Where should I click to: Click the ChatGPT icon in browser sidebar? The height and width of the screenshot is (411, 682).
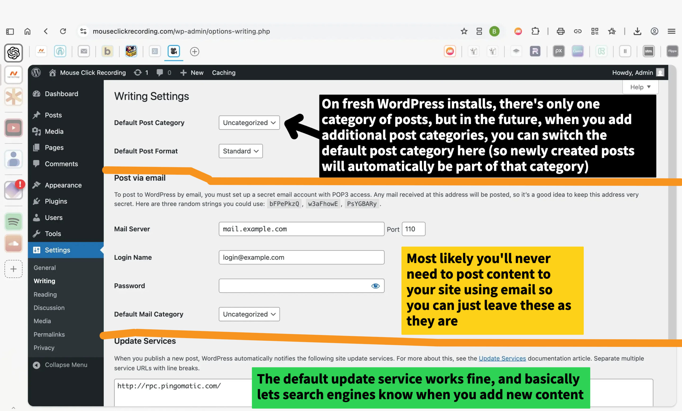tap(13, 52)
